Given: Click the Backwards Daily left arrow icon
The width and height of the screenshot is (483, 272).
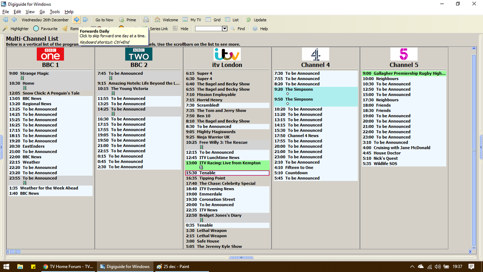Looking at the screenshot, I should [14, 20].
